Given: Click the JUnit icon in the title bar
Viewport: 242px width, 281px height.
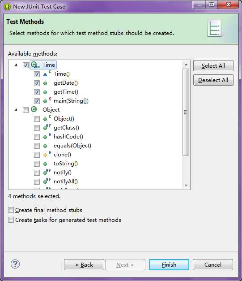Looking at the screenshot, I should [x=7, y=7].
